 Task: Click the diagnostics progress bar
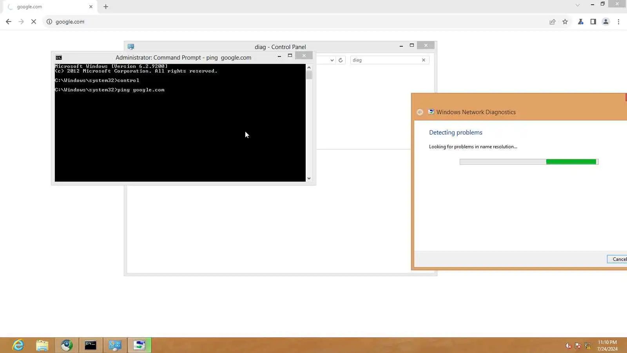pyautogui.click(x=529, y=162)
